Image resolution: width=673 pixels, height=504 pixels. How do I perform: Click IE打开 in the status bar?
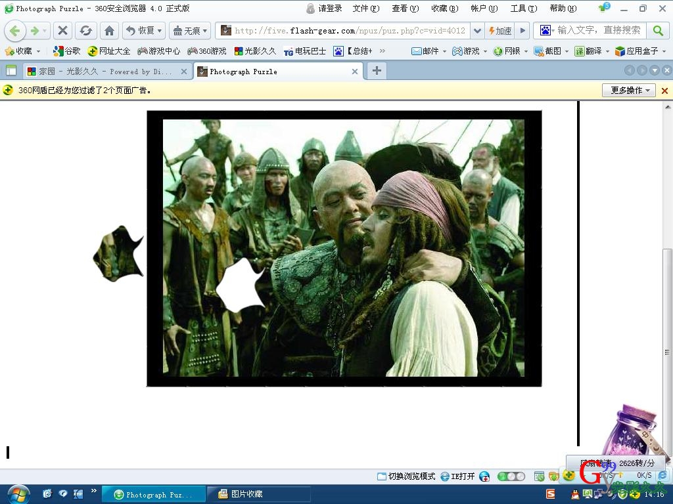[457, 476]
